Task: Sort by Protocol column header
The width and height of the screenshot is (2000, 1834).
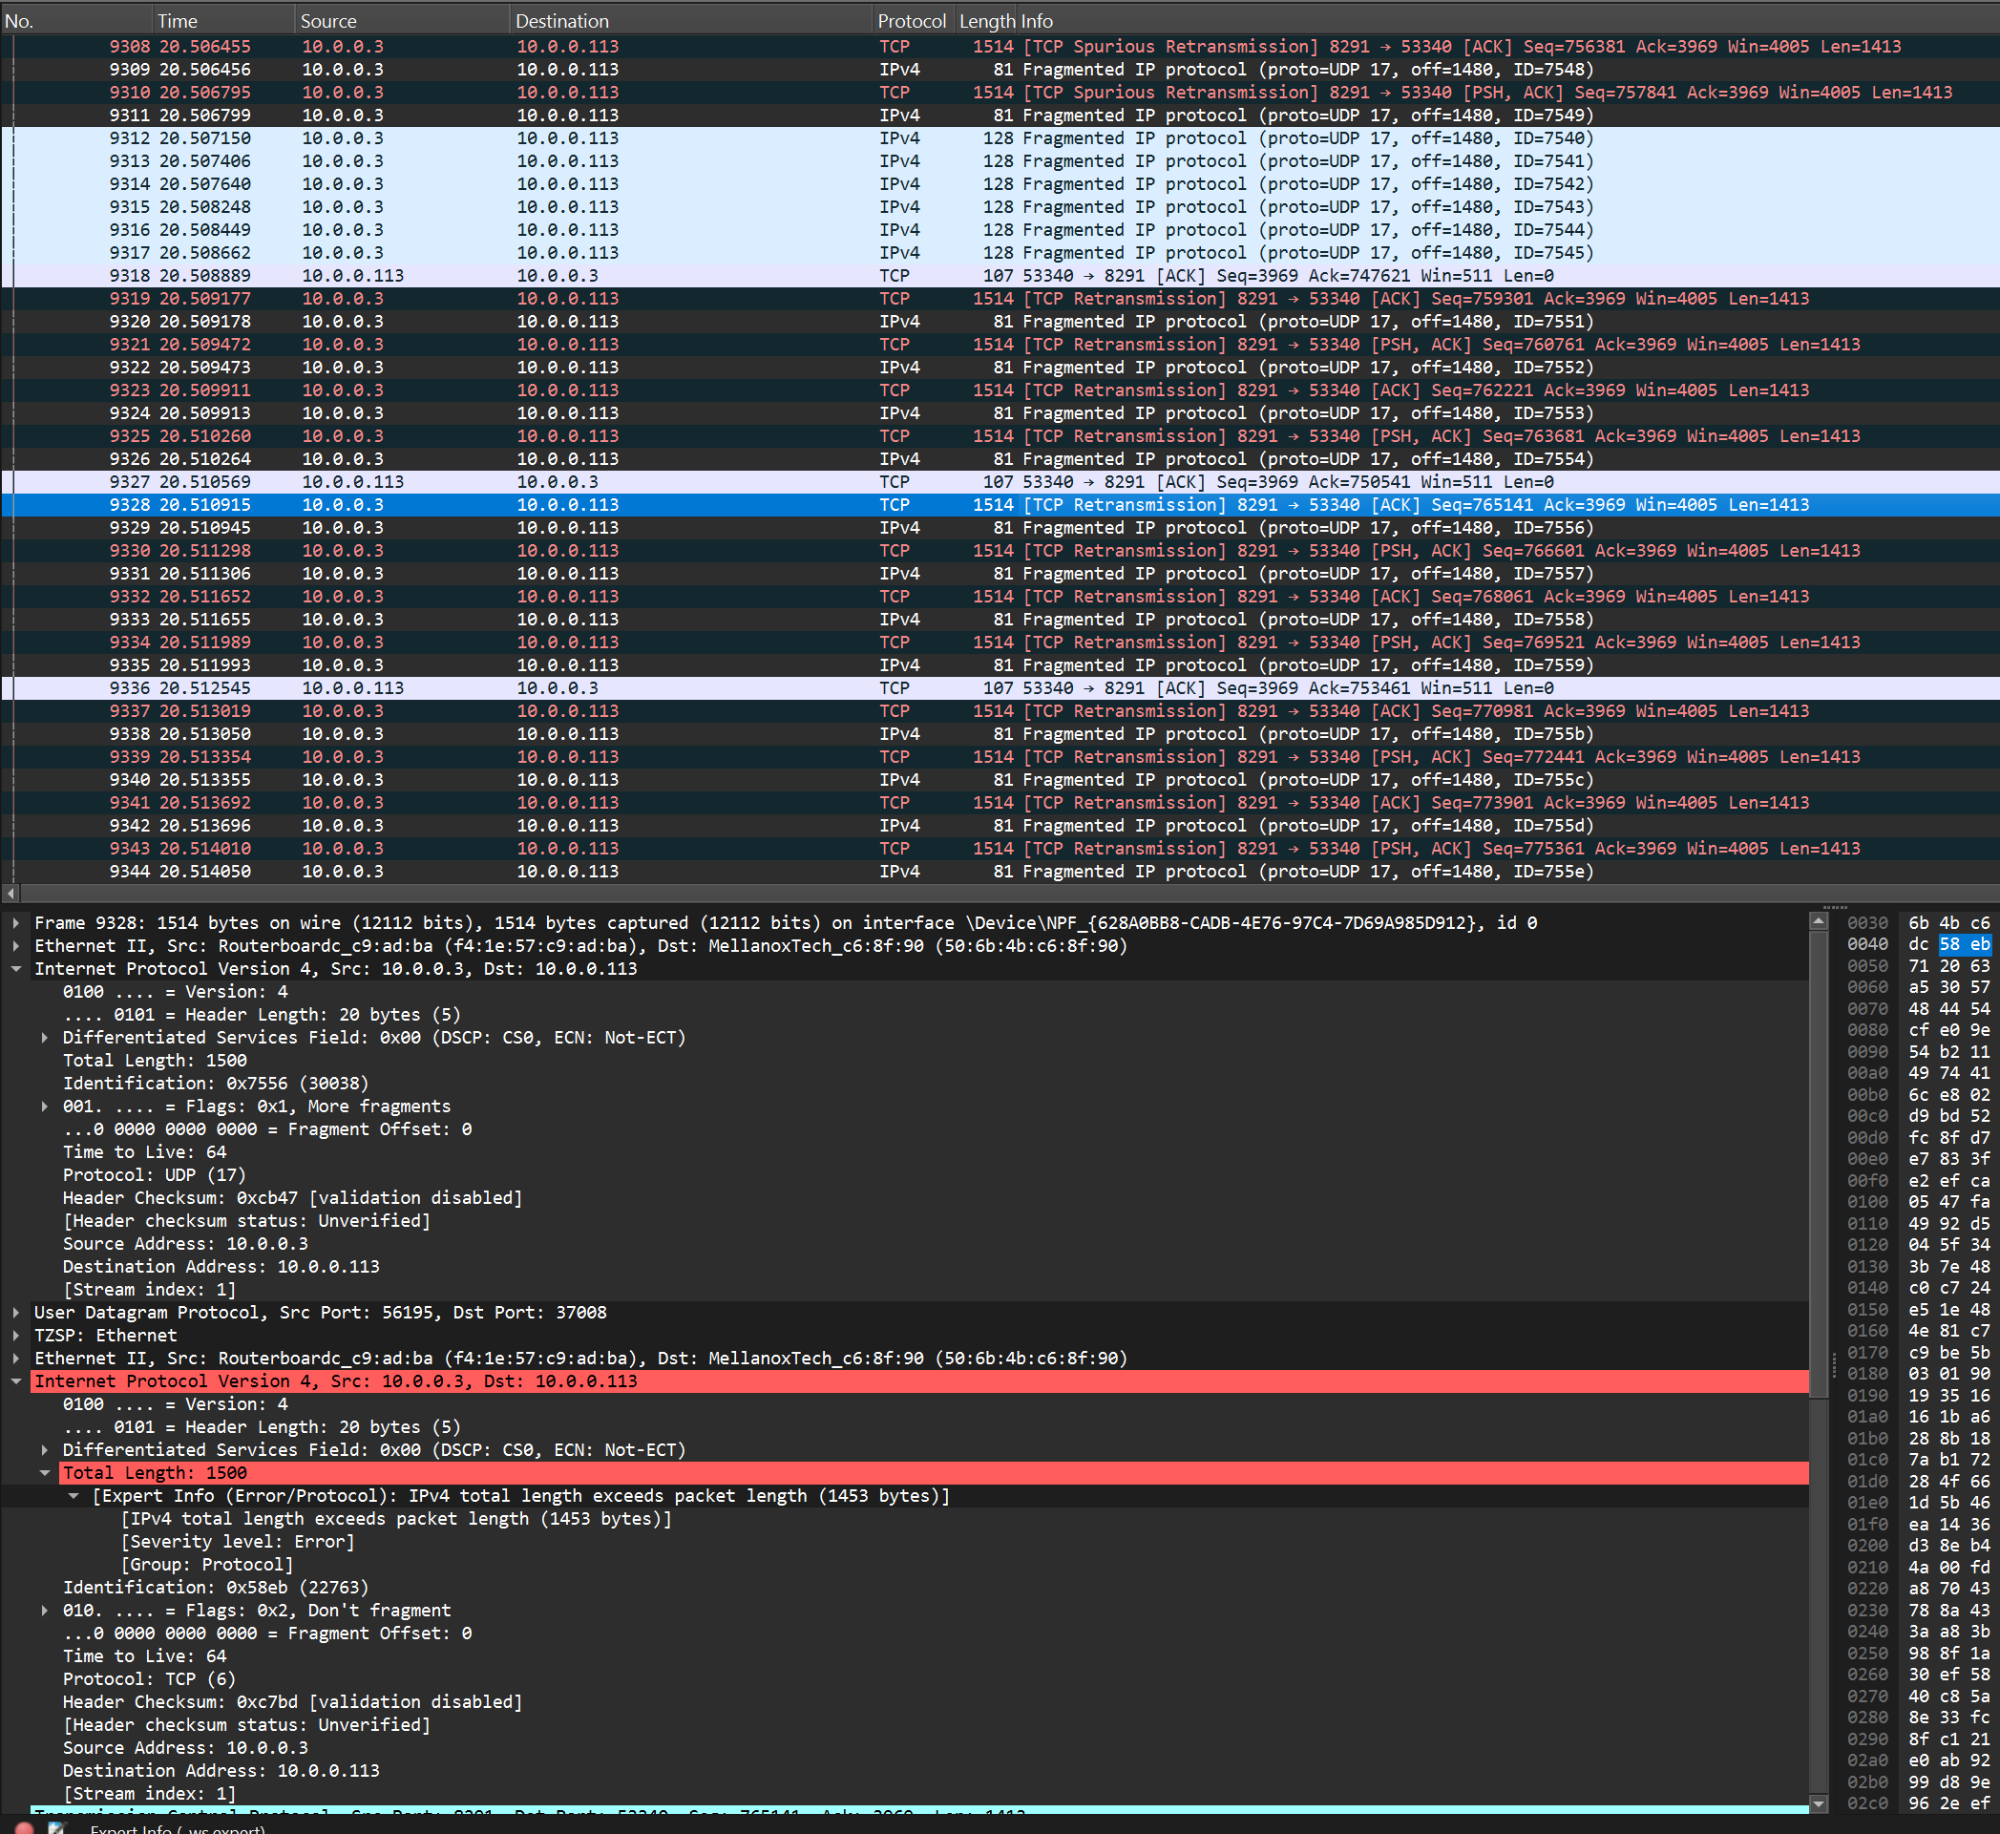Action: tap(912, 21)
